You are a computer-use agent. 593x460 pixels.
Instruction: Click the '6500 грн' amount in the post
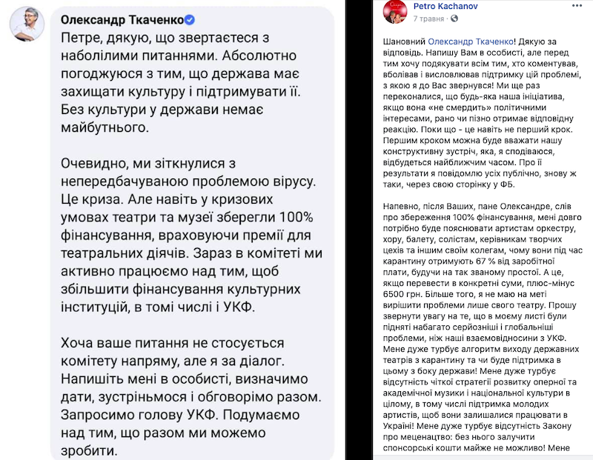pos(400,294)
